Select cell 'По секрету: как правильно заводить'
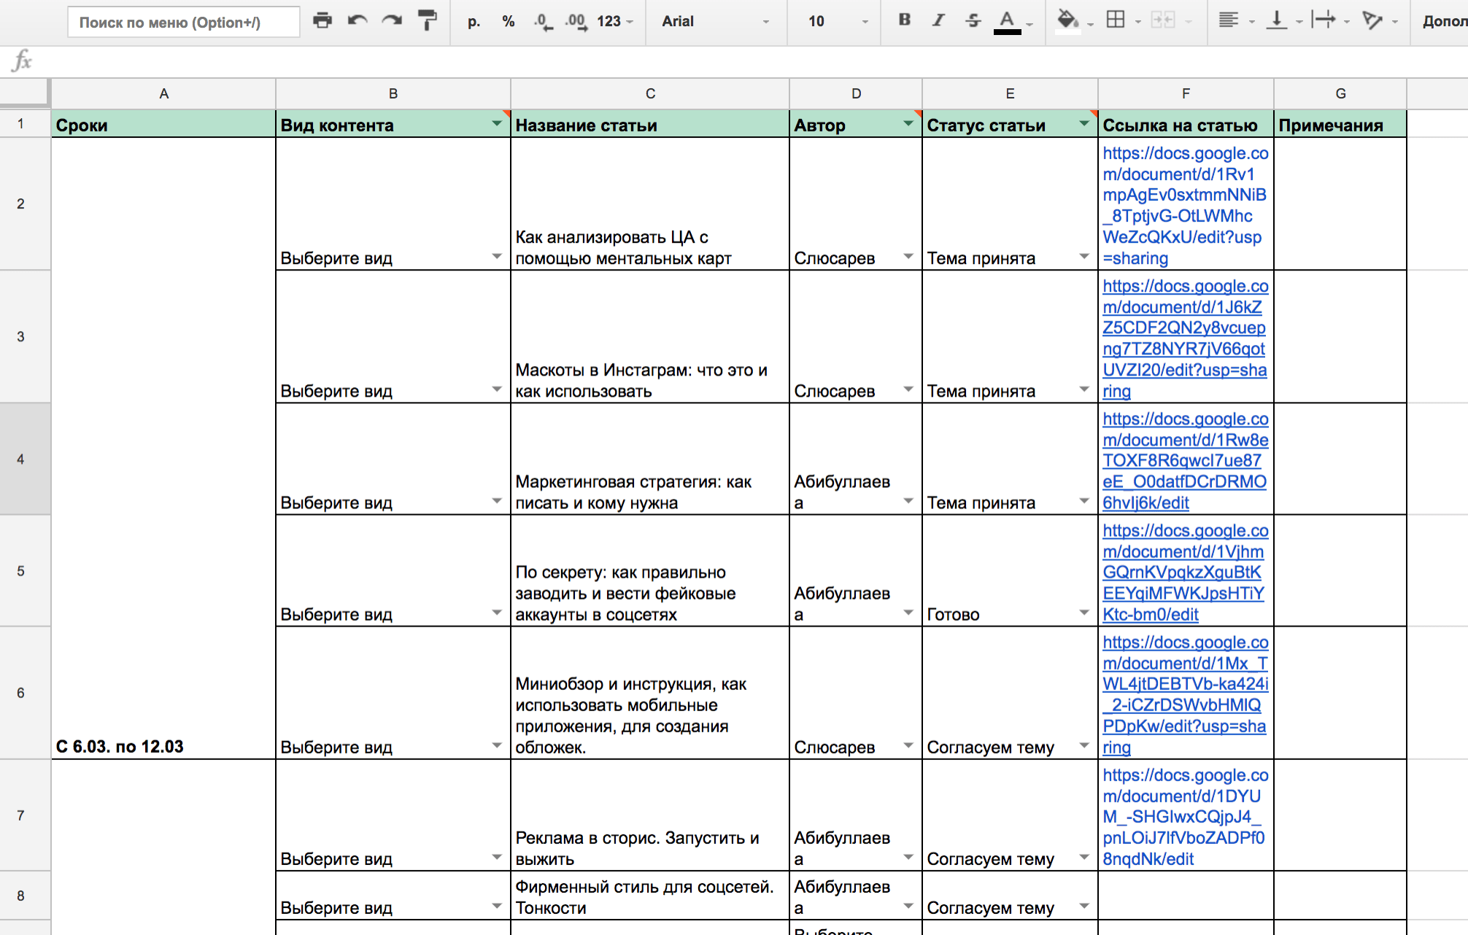Image resolution: width=1468 pixels, height=935 pixels. point(650,571)
